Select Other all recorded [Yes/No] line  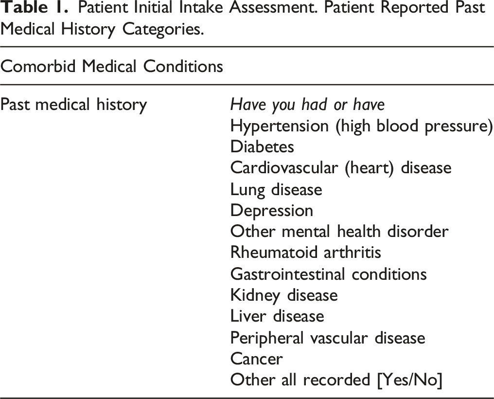(336, 380)
